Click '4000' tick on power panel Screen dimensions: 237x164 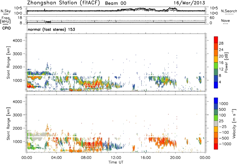tap(17, 41)
